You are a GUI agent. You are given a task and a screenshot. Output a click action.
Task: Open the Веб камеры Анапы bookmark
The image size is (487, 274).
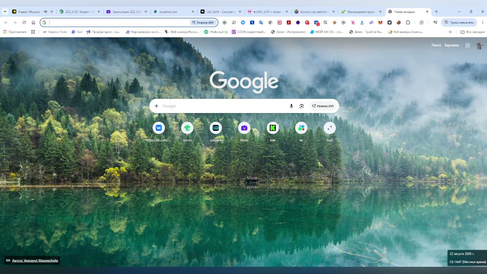[405, 32]
